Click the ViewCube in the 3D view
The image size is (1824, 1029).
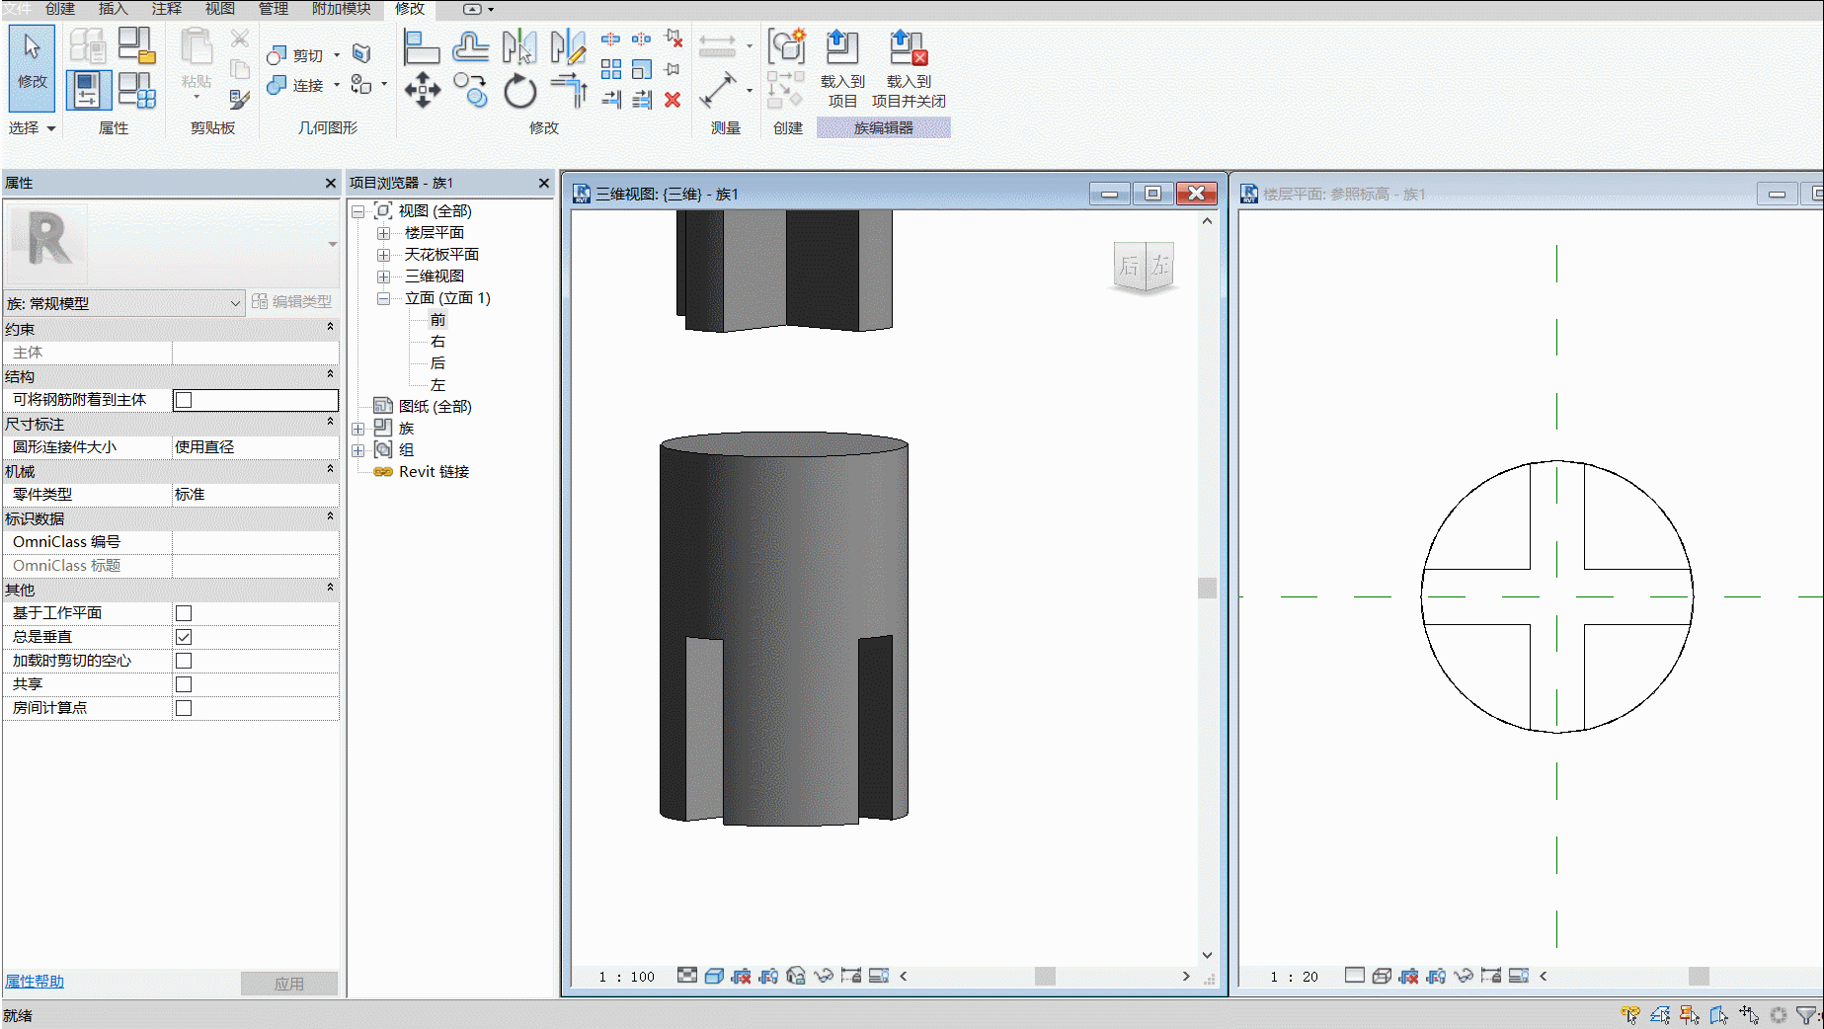(x=1145, y=267)
